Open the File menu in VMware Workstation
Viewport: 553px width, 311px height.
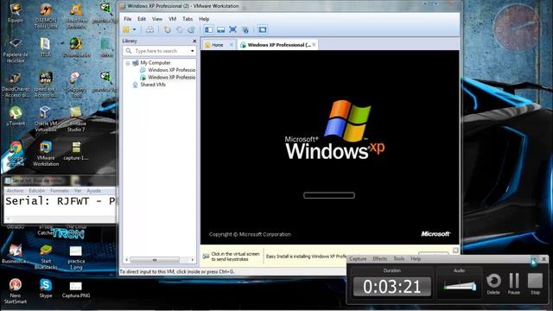click(128, 19)
